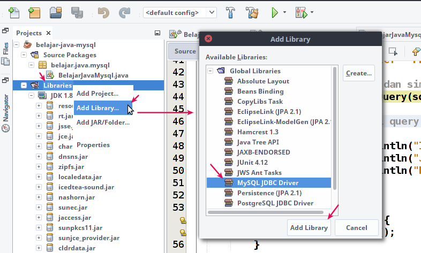This screenshot has height=253, width=421.
Task: Click the Save All toolbar icon
Action: (77, 13)
